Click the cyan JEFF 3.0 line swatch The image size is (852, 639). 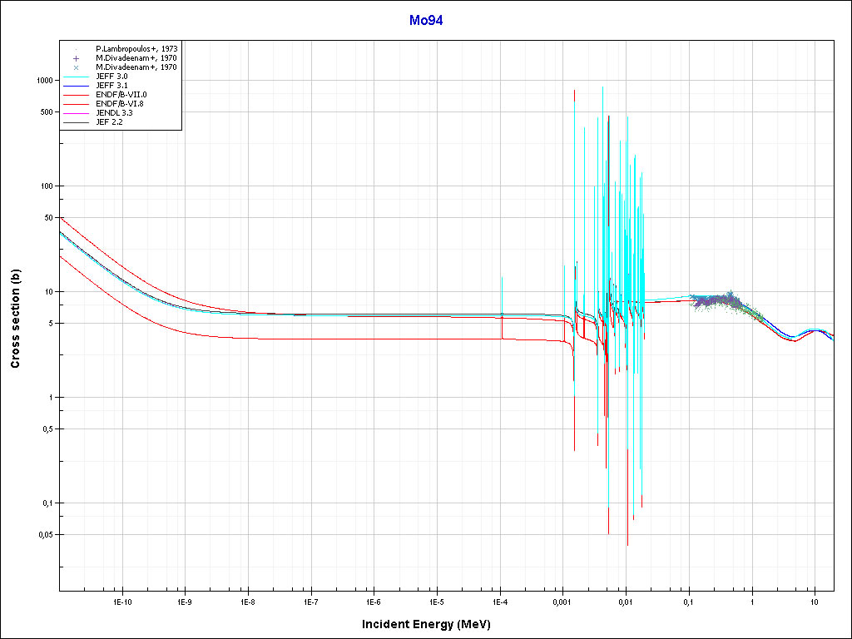pyautogui.click(x=76, y=77)
